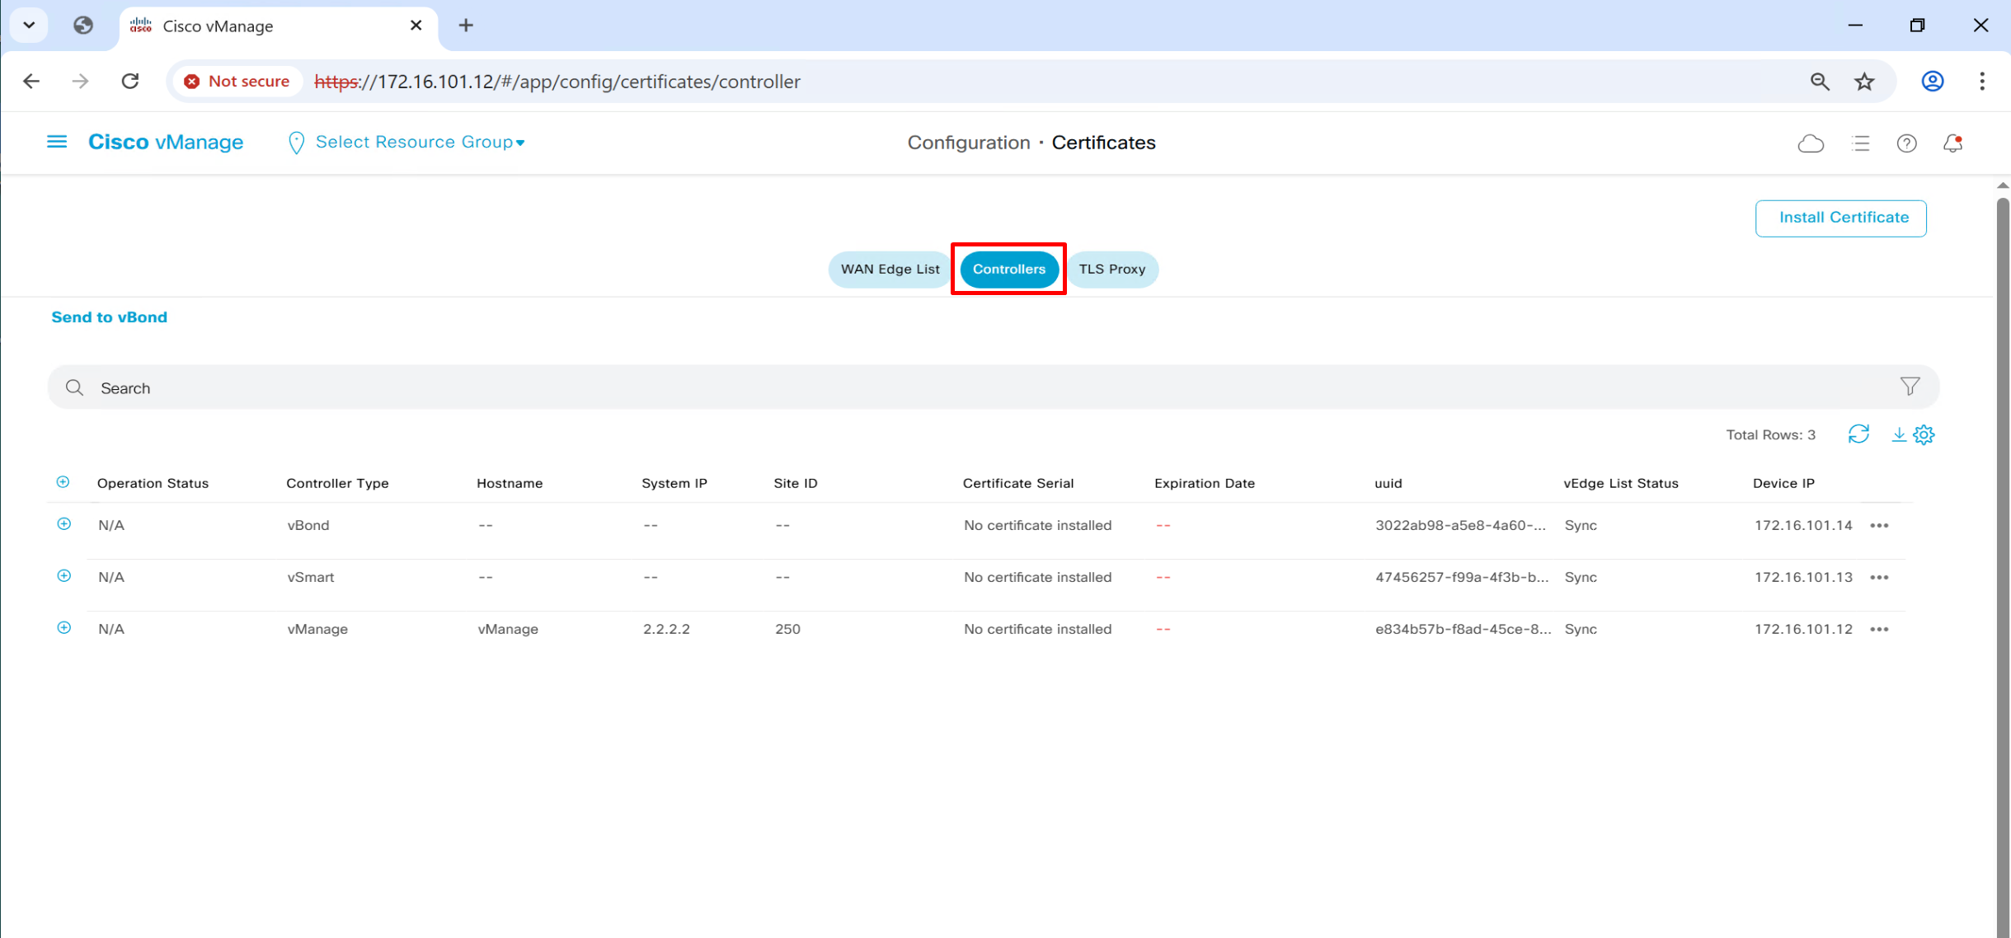Expand the vManage row details
2011x938 pixels.
63,628
